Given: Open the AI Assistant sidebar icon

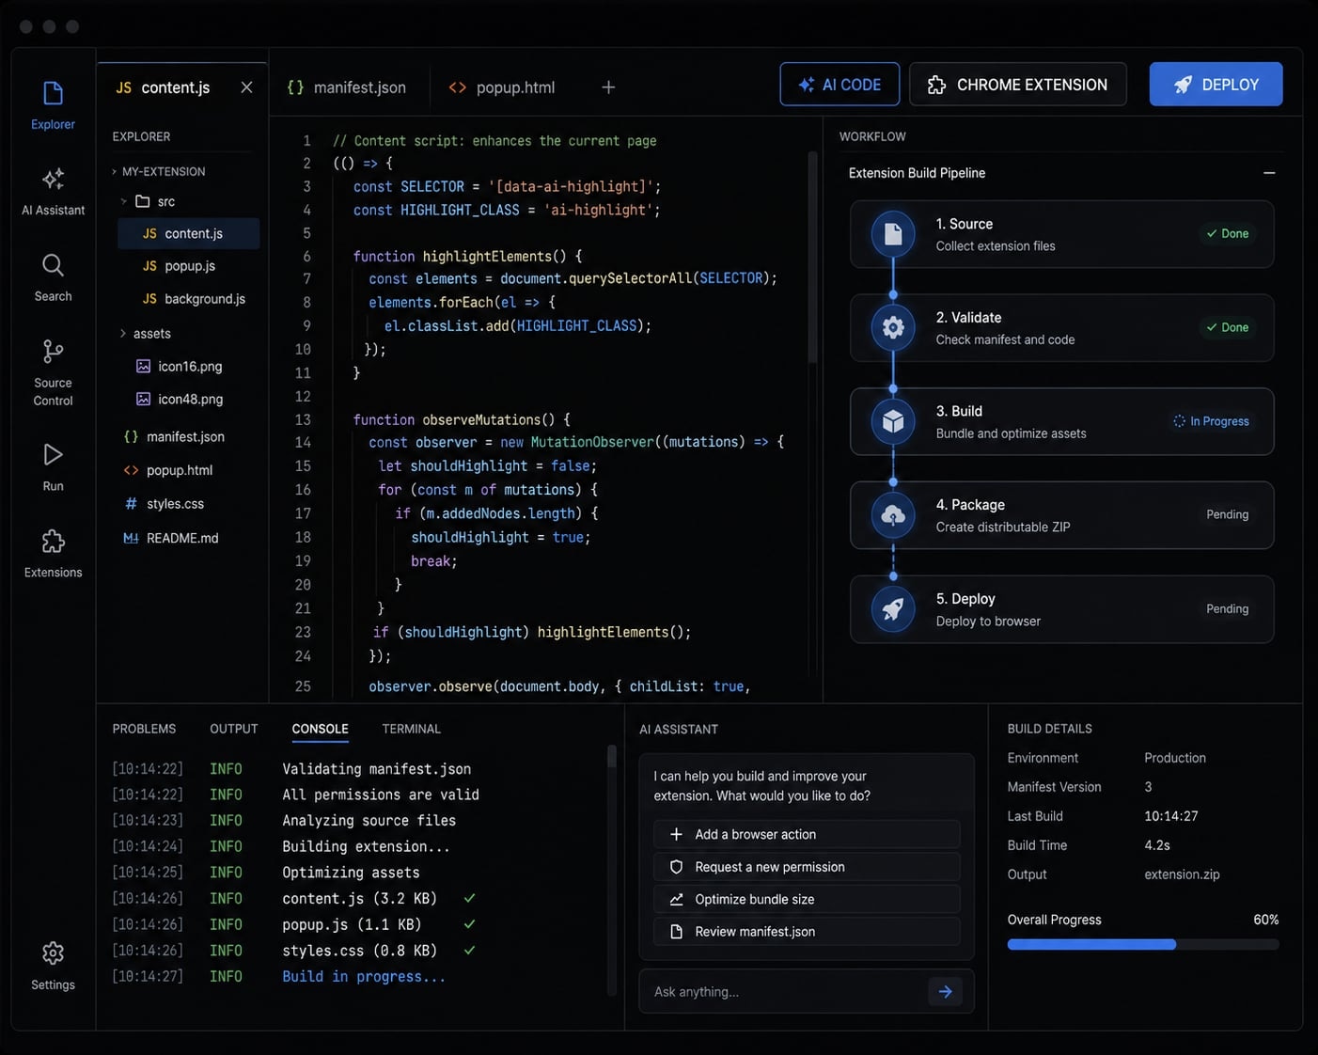Looking at the screenshot, I should 53,179.
